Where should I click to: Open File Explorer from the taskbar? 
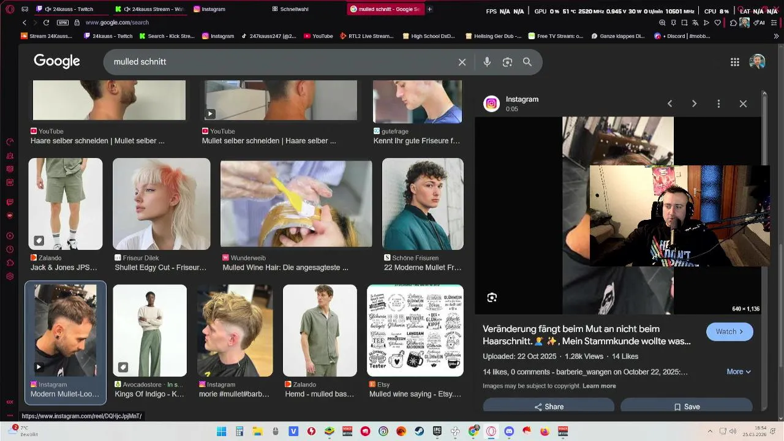(257, 431)
